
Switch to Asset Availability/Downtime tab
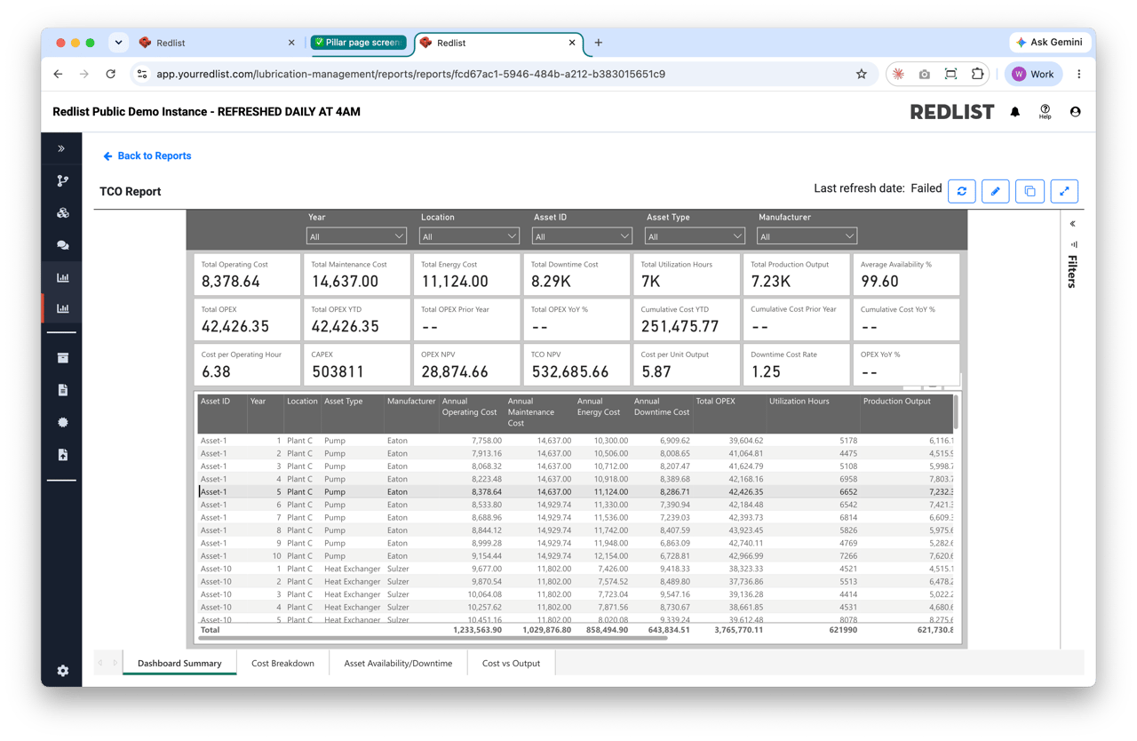pos(398,663)
